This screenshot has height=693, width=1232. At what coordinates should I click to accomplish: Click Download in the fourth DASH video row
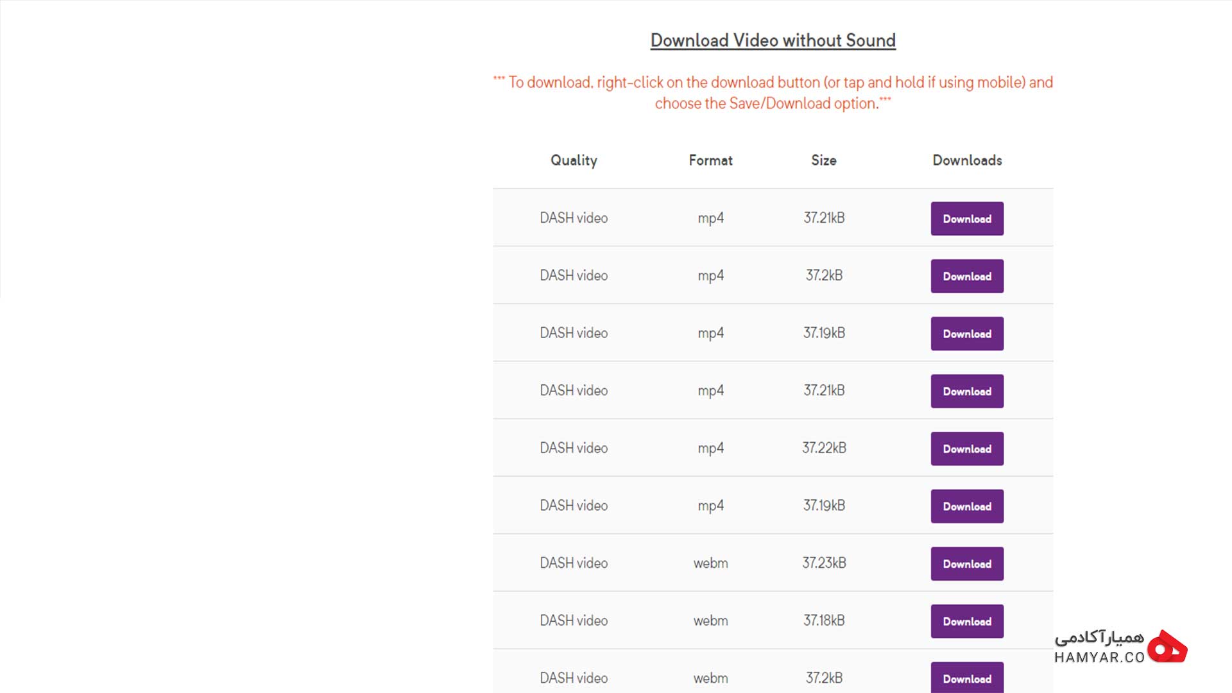click(967, 391)
